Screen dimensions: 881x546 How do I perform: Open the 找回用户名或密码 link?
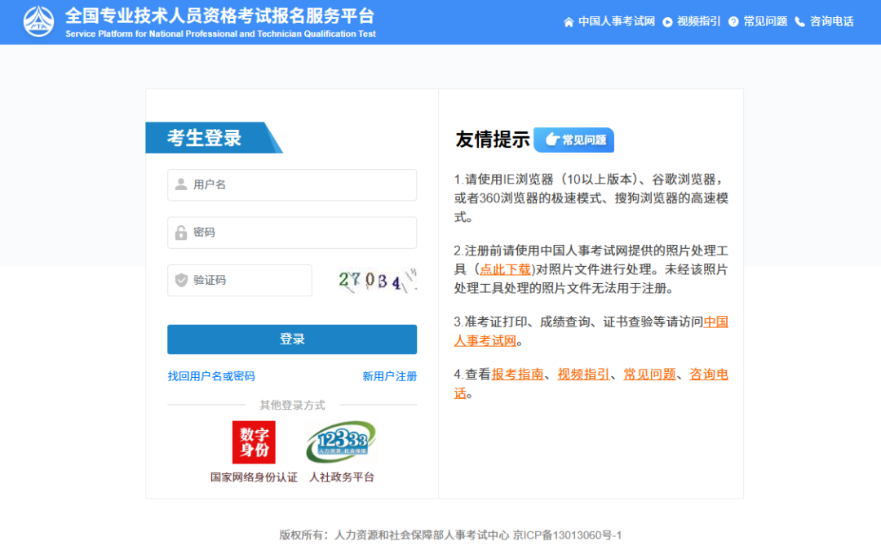point(211,376)
